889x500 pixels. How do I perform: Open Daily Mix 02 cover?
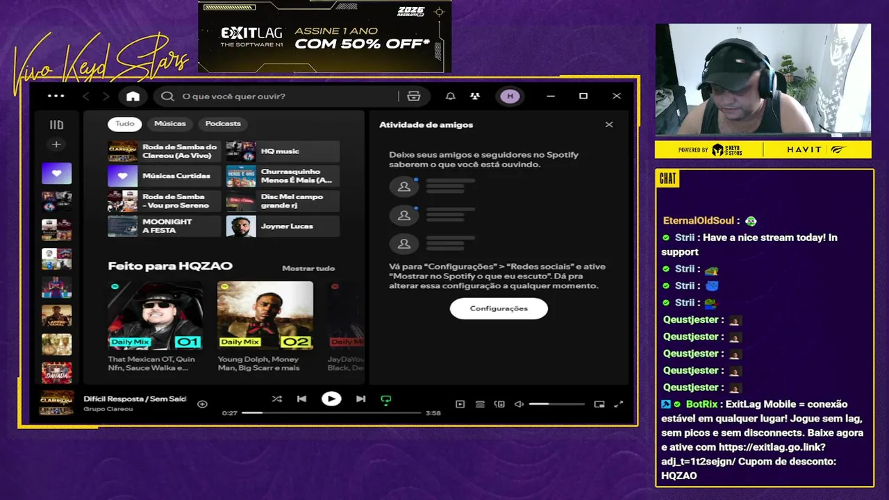pos(265,315)
